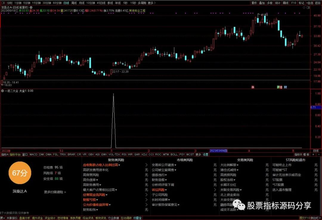Viewport: 322px width, 220px height.
Task: Open the 统计 statistics tool
Action: pos(278,3)
